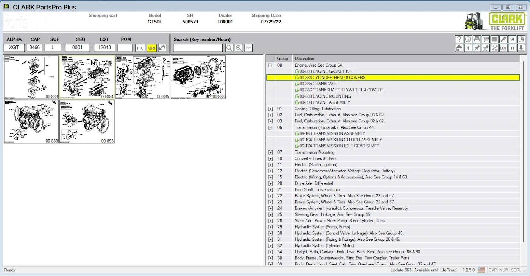Open the Help question mark icon
Screen dimensions: 530x276
pos(459,39)
